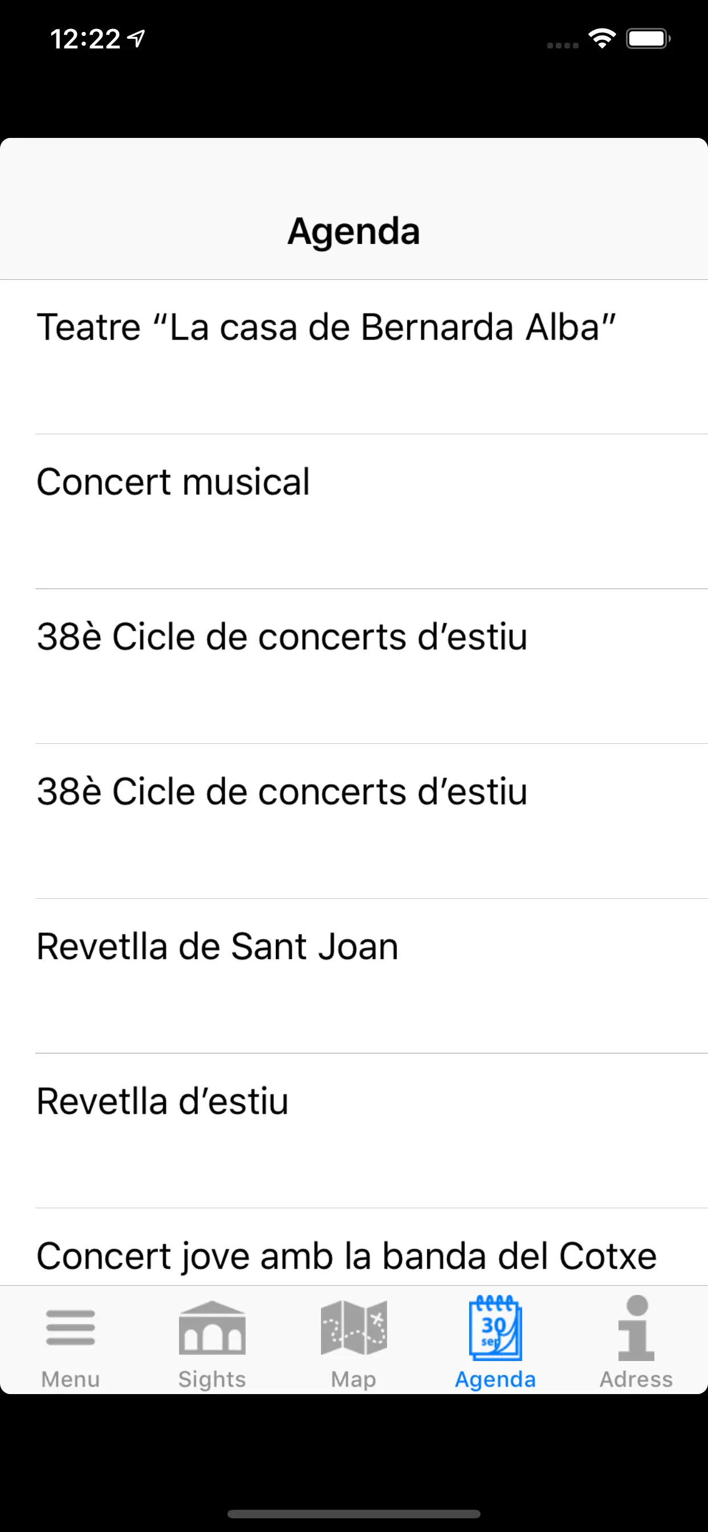The height and width of the screenshot is (1532, 708).
Task: Go to the Adress tab label
Action: [x=636, y=1379]
